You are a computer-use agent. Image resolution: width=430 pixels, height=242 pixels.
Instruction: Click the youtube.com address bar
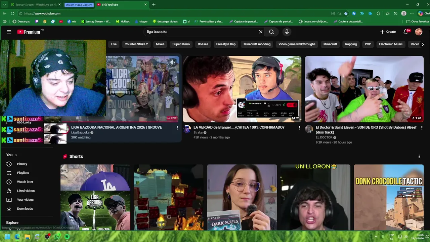pyautogui.click(x=175, y=13)
